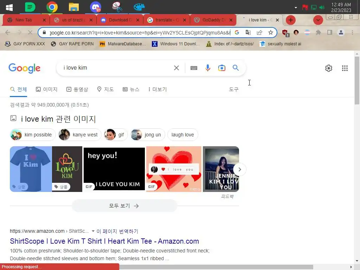This screenshot has height=270, width=360.
Task: Open the ShirtScope I Love Kim Amazon link
Action: [104, 241]
